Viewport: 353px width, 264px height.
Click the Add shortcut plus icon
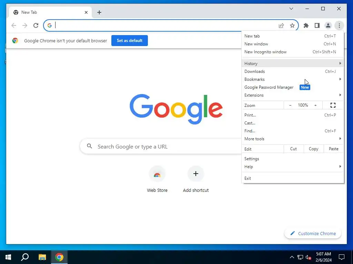point(196,174)
